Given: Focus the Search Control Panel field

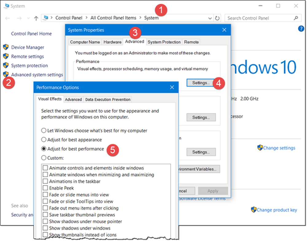Looking at the screenshot, I should point(263,18).
